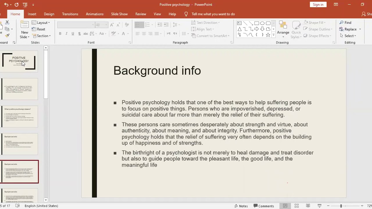Open the Shape Fill color option
Image resolution: width=372 pixels, height=209 pixels.
(314, 23)
